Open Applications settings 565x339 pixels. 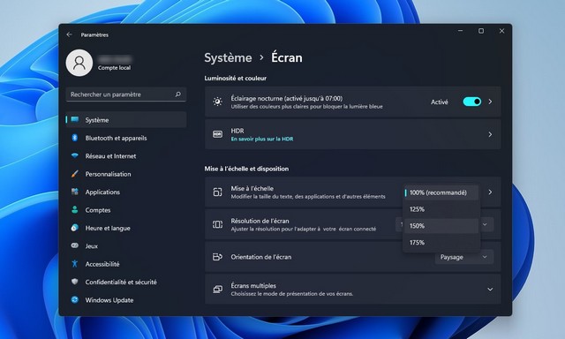click(x=126, y=192)
